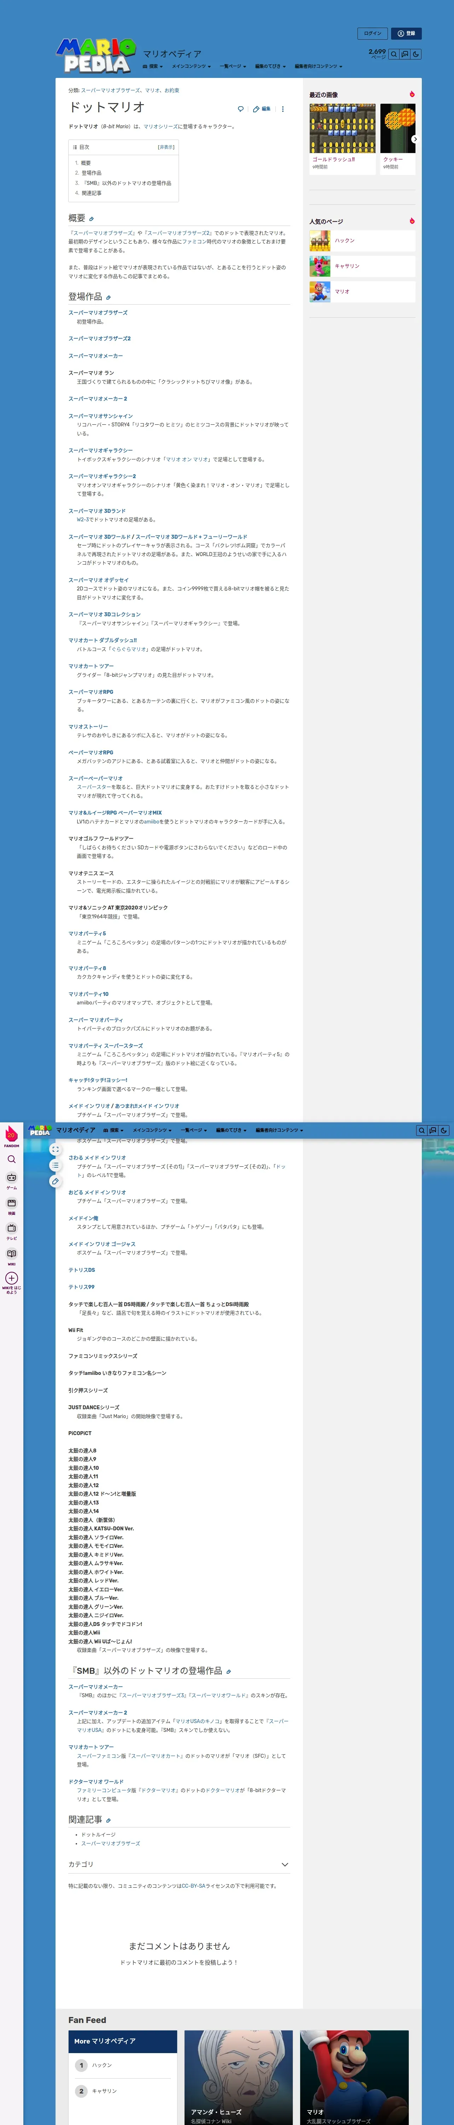Expand the 探索 menu in the top navigation
The width and height of the screenshot is (454, 2125).
[x=152, y=66]
